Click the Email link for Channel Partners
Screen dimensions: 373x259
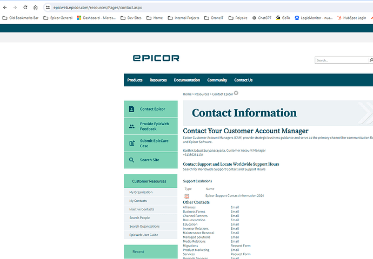[x=235, y=216]
